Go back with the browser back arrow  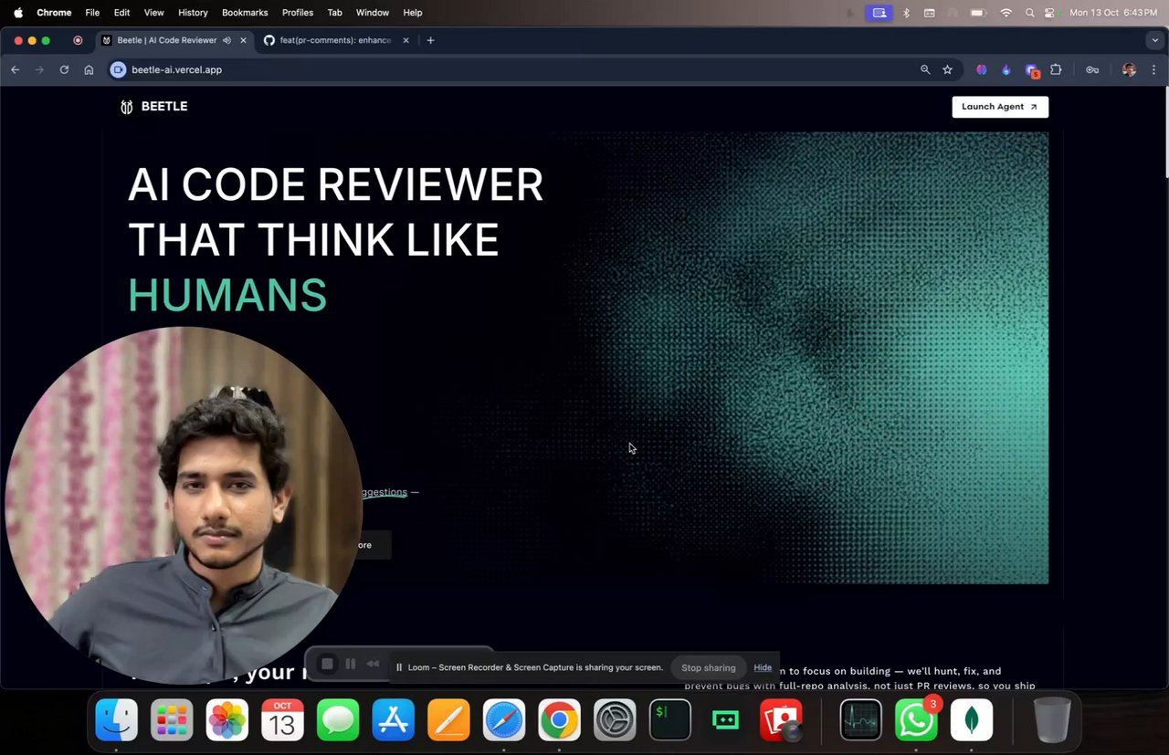coord(15,69)
